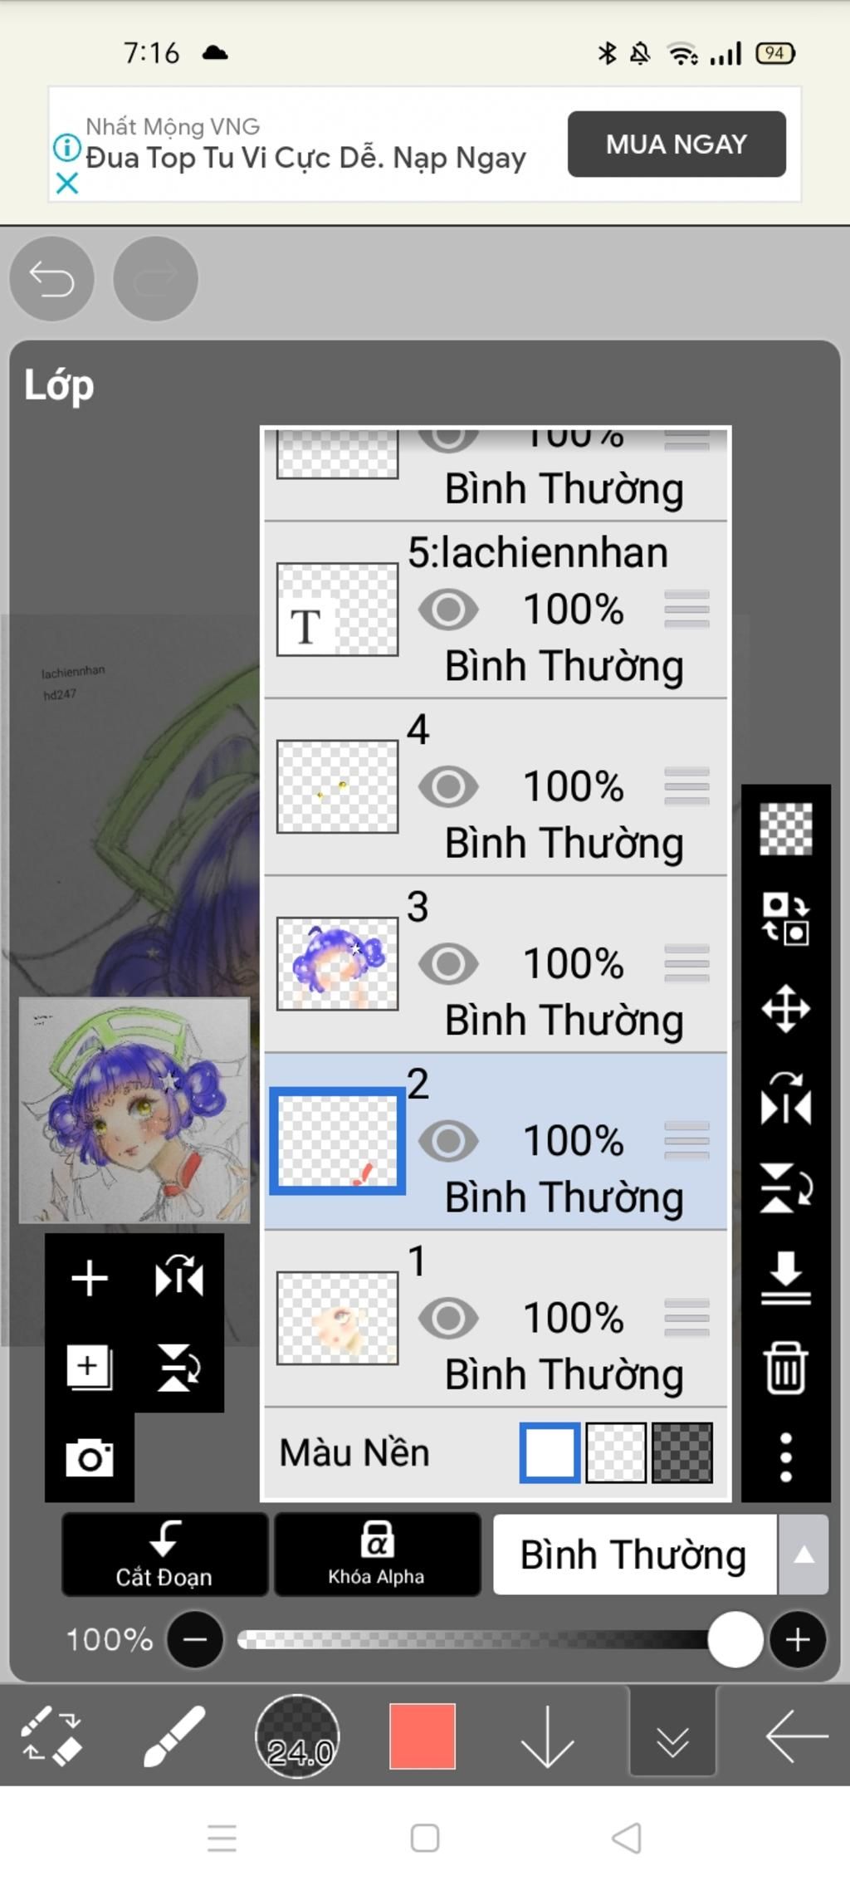This screenshot has height=1890, width=850.
Task: Add a new layer with plus icon
Action: tap(90, 1278)
